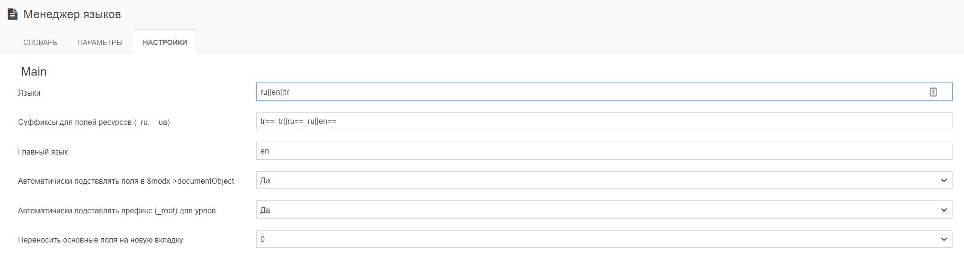The image size is (964, 254).
Task: Click the Переносить основные поля на новую вкладку label
Action: (x=100, y=240)
